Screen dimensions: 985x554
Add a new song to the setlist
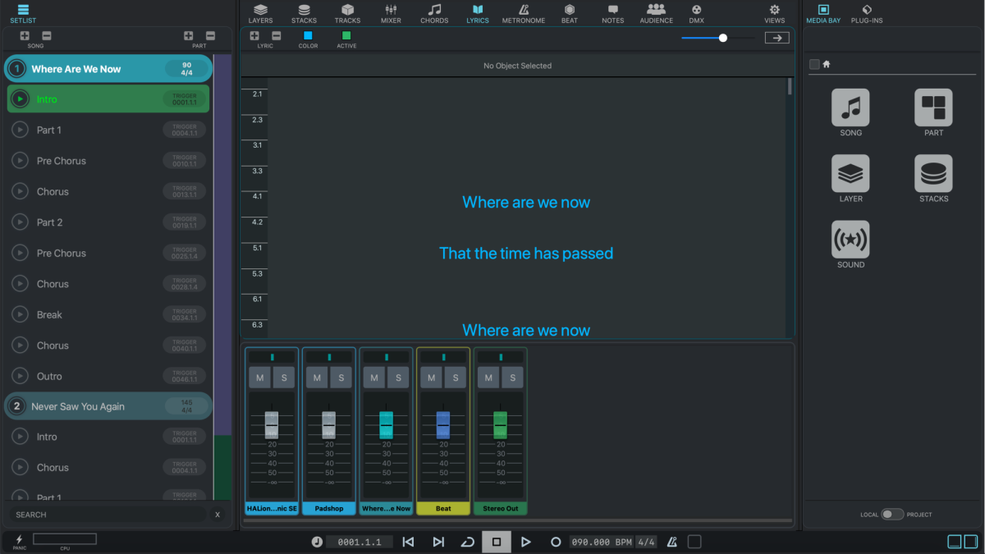pos(25,36)
